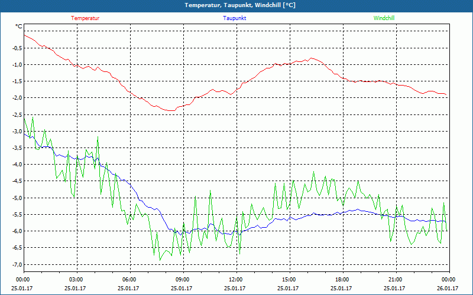The height and width of the screenshot is (295, 473).
Task: Click the -2,0 y-axis label
Action: [17, 98]
